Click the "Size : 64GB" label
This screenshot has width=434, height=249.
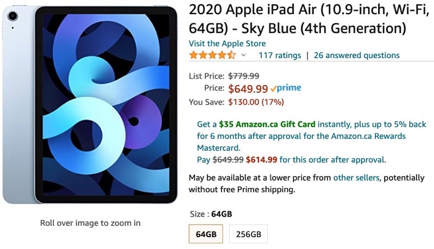(x=210, y=214)
